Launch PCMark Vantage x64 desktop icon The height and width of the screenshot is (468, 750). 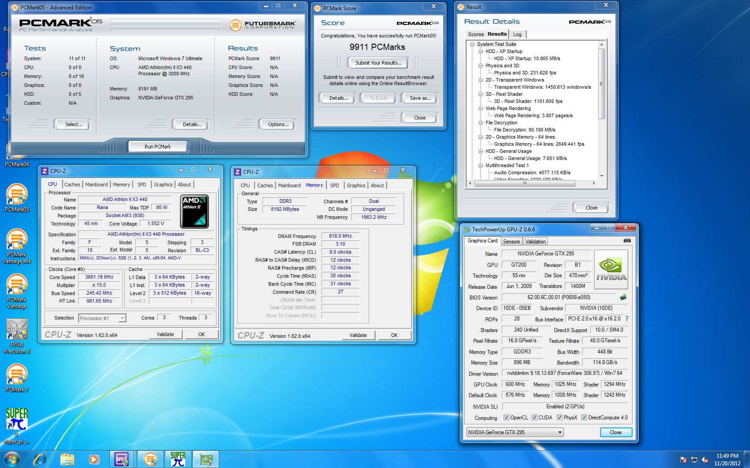point(17,246)
